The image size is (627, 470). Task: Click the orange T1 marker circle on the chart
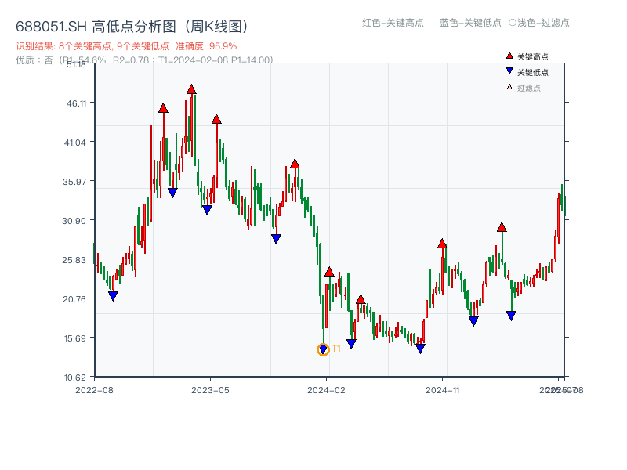[x=322, y=350]
